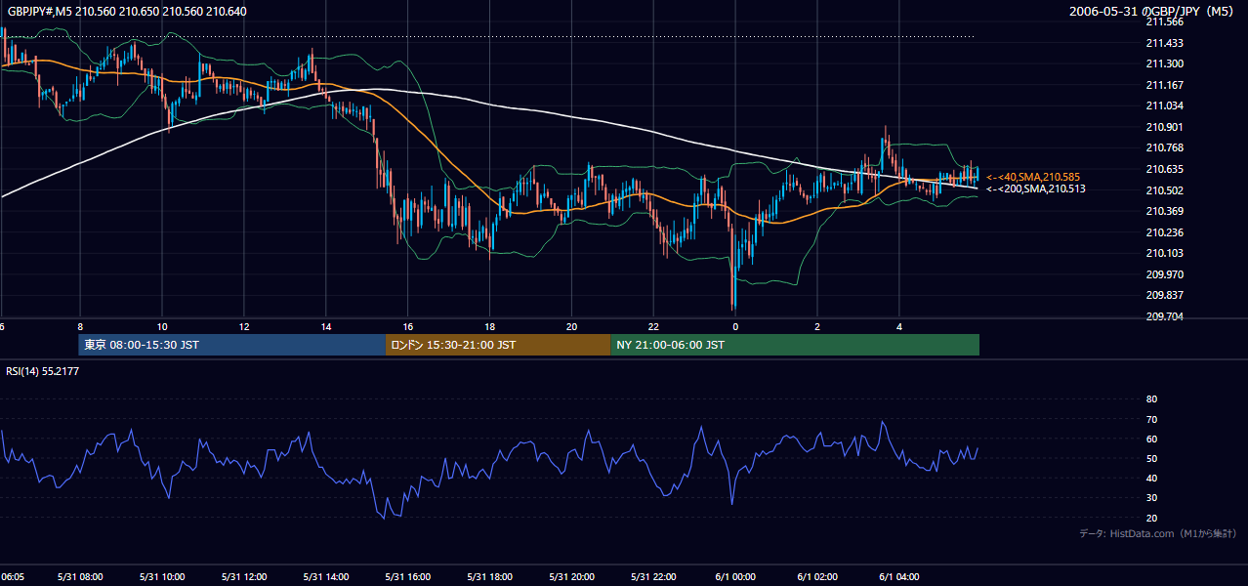The height and width of the screenshot is (586, 1248).
Task: Click the 5/31 10:00 date label
Action: point(162,577)
